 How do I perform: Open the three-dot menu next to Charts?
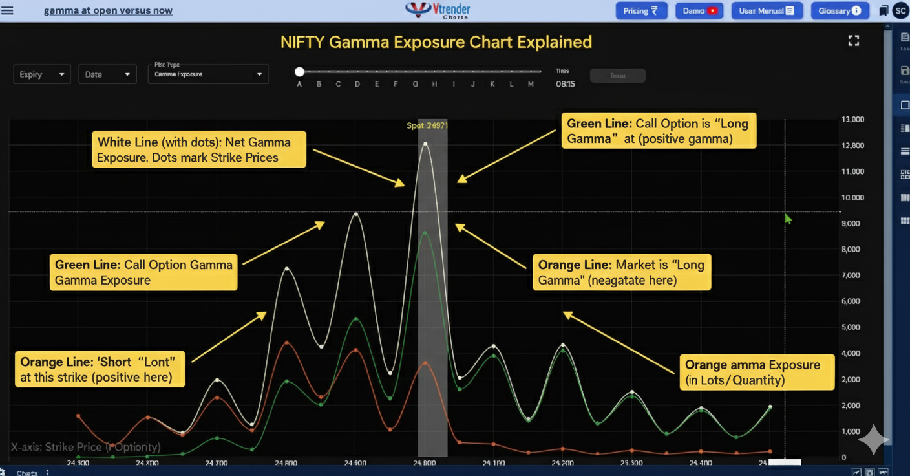pos(47,473)
